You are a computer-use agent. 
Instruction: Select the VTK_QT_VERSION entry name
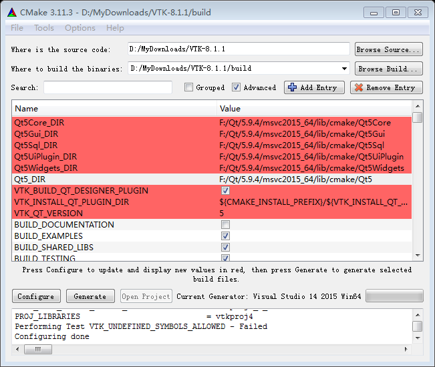pyautogui.click(x=49, y=214)
